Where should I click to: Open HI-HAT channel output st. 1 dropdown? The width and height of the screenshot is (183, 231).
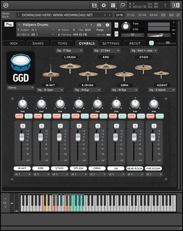(x=23, y=174)
